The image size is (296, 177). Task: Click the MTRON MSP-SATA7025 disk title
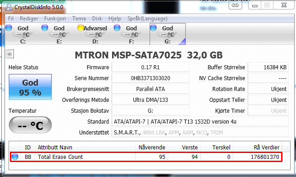[149, 55]
